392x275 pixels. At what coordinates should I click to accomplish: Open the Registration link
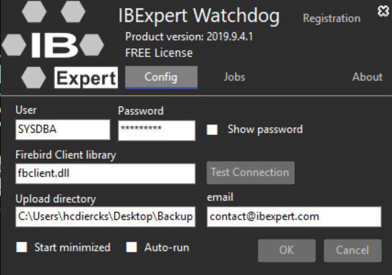tap(332, 18)
